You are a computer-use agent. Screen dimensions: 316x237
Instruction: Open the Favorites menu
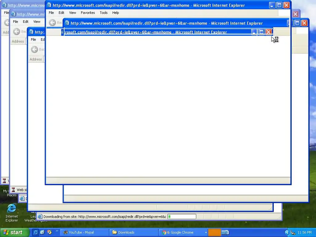pos(88,13)
